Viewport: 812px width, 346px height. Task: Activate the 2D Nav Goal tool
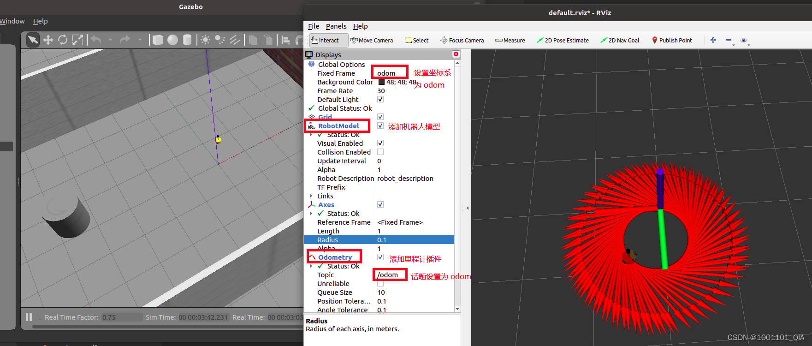[620, 40]
